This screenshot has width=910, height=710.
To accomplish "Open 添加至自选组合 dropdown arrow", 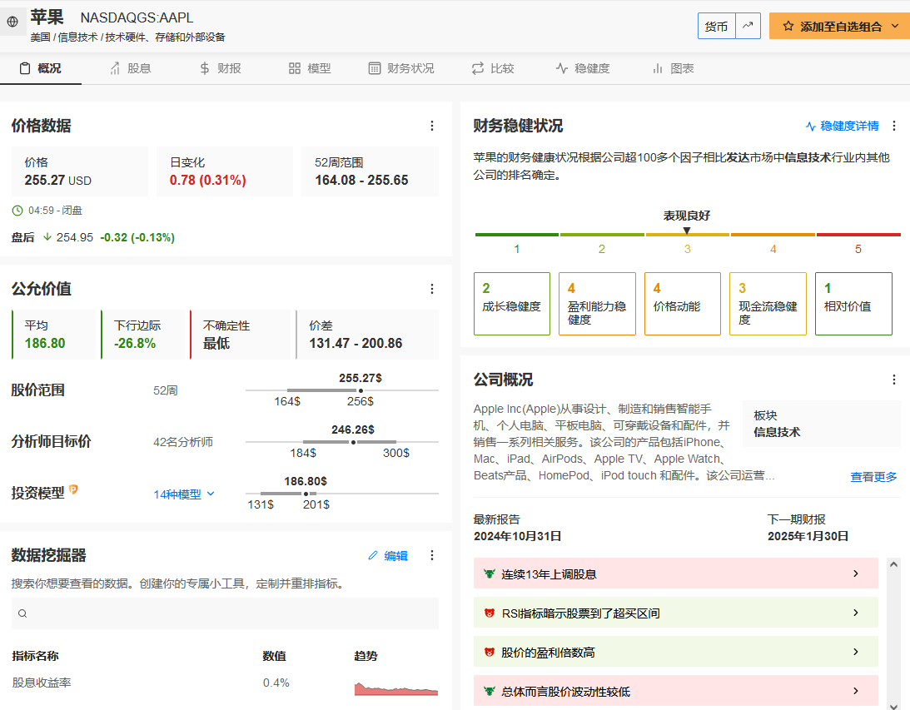I will click(x=895, y=26).
